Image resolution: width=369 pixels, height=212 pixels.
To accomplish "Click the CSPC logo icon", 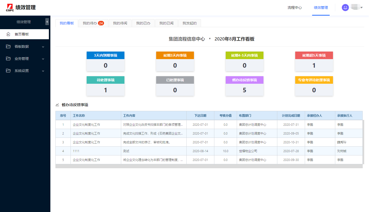I will (x=10, y=7).
